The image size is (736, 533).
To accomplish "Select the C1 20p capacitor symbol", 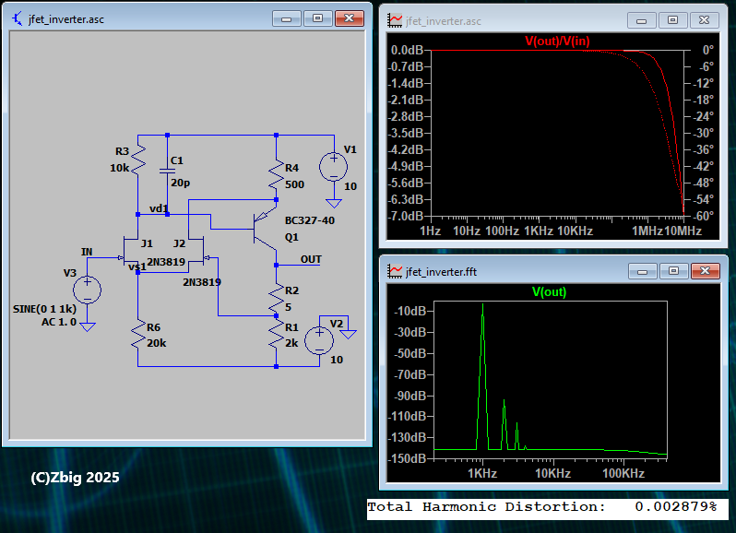I will (167, 172).
